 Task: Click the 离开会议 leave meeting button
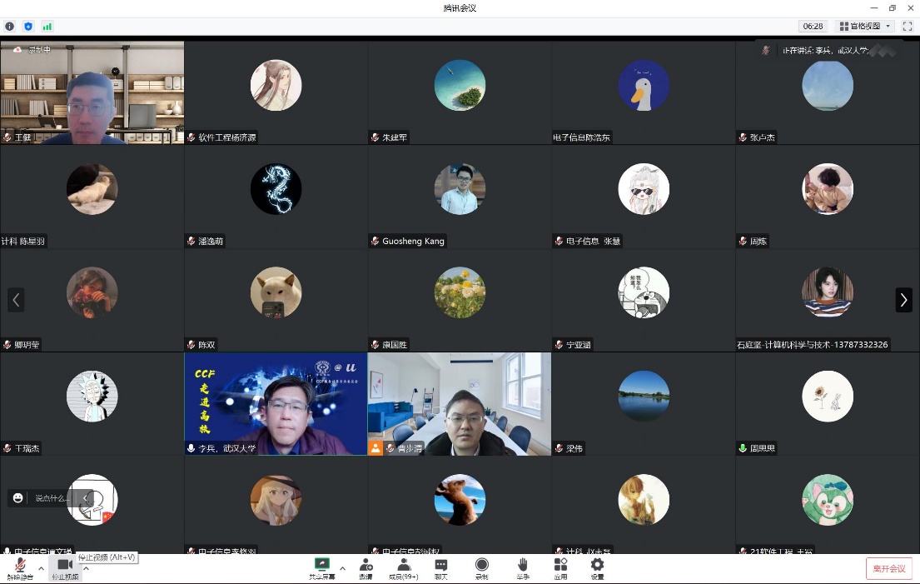click(888, 568)
